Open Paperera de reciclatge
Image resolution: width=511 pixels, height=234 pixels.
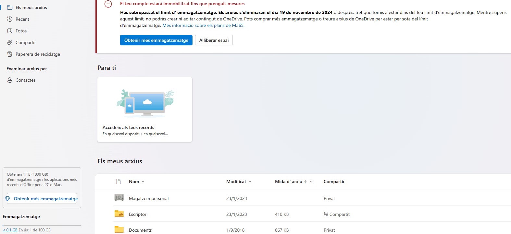pyautogui.click(x=38, y=54)
